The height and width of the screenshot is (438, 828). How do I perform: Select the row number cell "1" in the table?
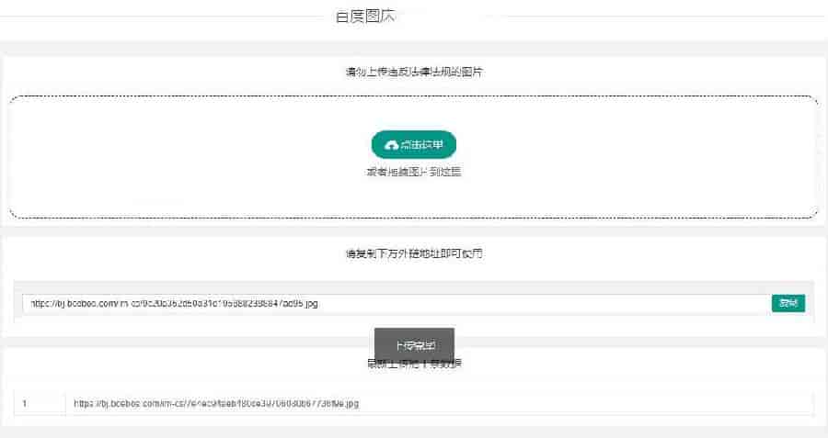tap(40, 404)
